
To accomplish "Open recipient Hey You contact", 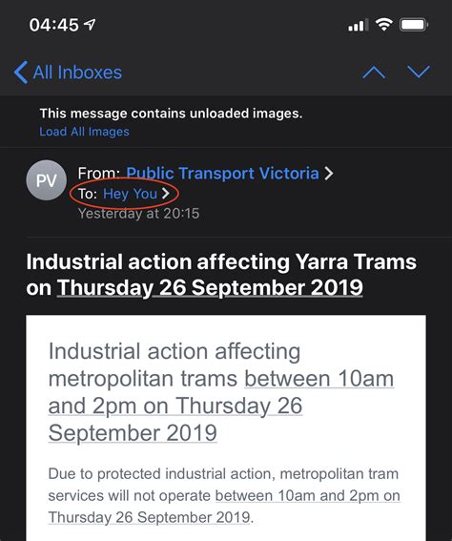I will (x=130, y=194).
